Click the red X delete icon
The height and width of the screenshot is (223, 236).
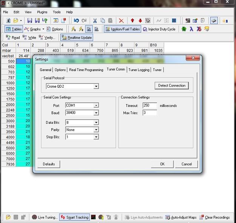121,20
